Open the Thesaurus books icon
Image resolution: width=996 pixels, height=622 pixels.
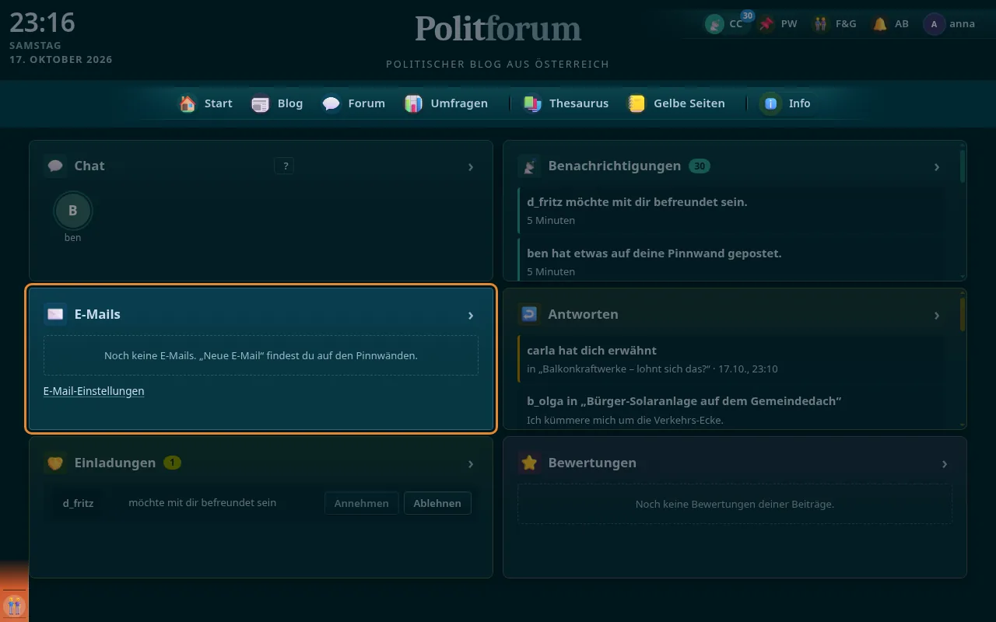click(x=532, y=103)
